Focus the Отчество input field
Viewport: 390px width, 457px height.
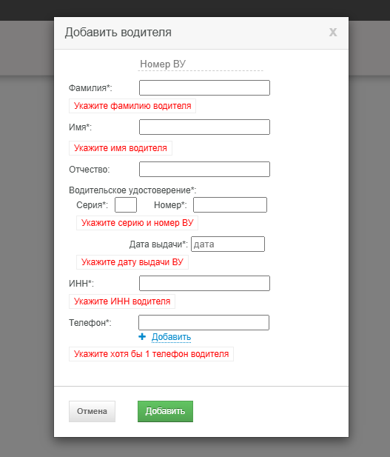coord(204,170)
